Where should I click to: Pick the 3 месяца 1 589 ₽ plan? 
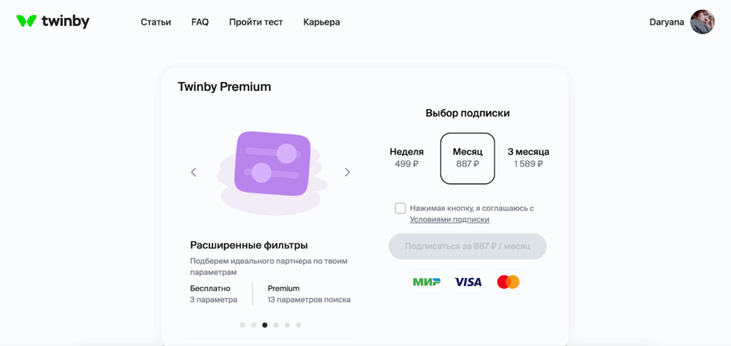[528, 158]
